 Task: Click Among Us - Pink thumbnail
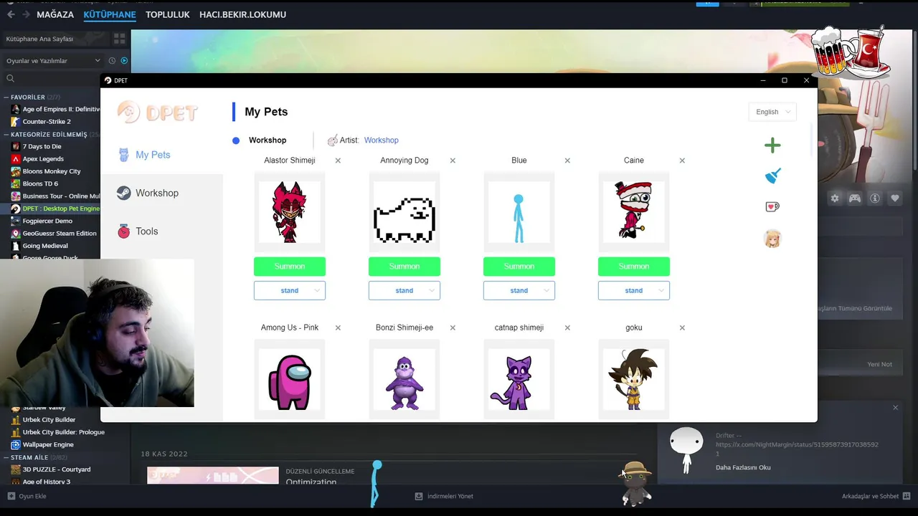coord(290,379)
